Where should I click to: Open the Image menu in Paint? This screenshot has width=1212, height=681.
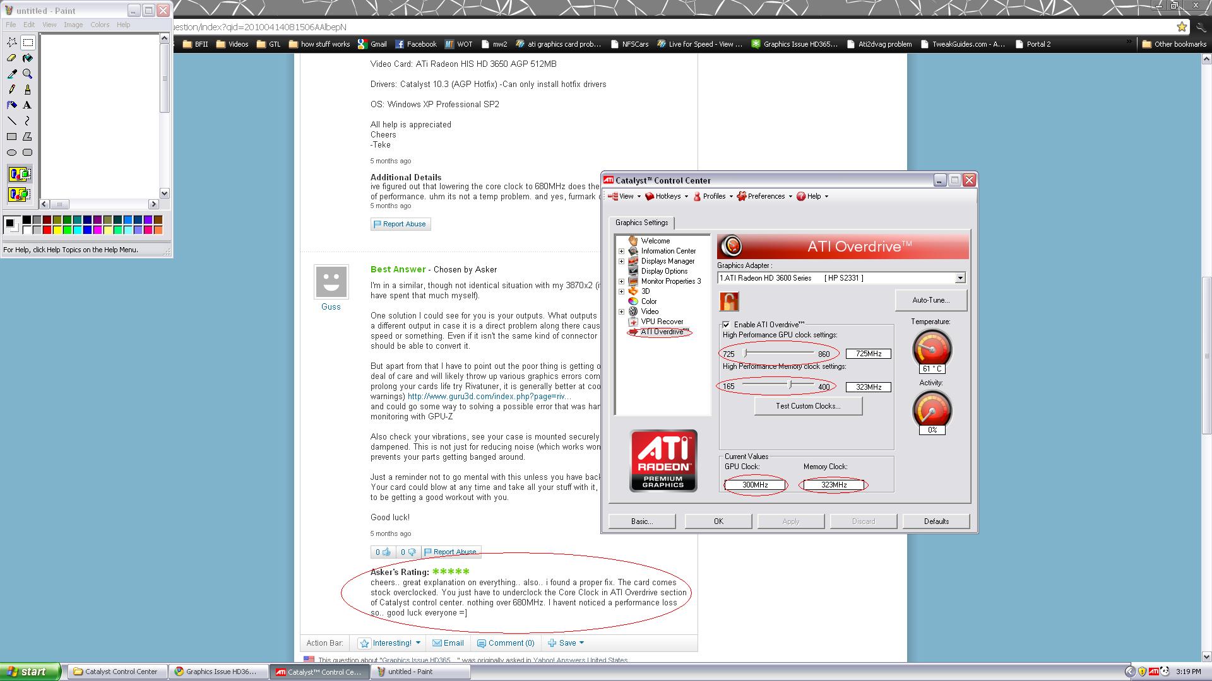click(73, 25)
